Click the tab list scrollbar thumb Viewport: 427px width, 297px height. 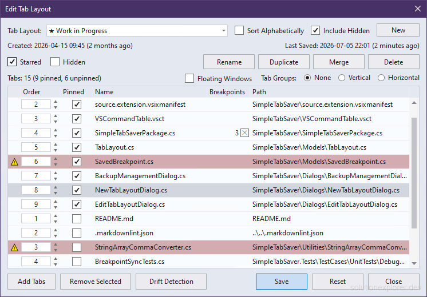(x=414, y=173)
